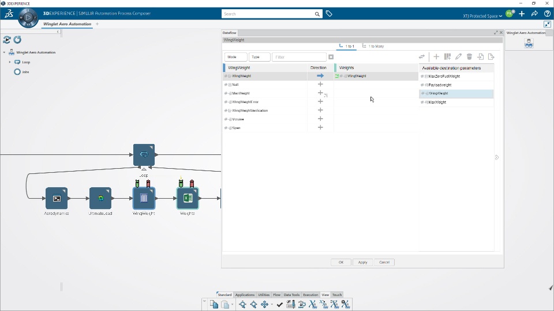Viewport: 554px width, 311px height.
Task: Click the add columns icon in Dataflow toolbar
Action: click(x=447, y=57)
